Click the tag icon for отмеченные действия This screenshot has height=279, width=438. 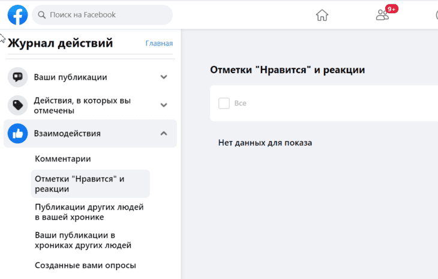coord(17,105)
